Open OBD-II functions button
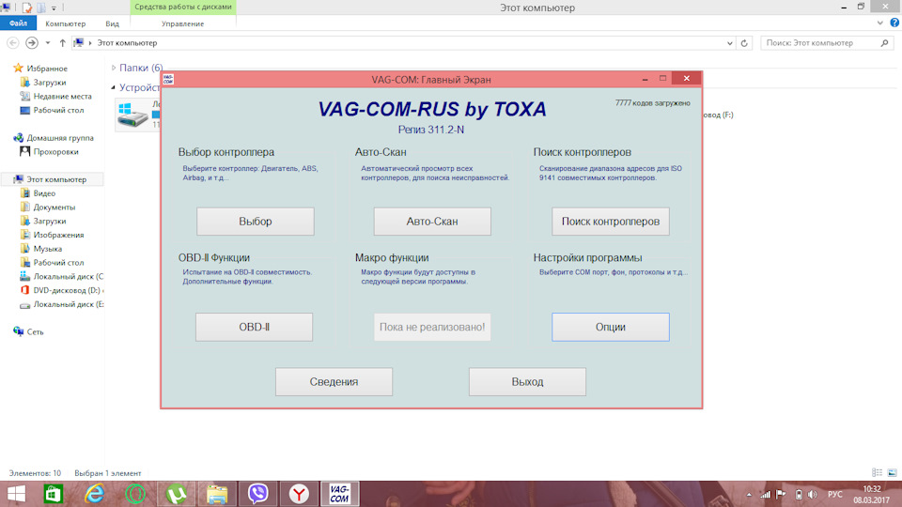 tap(255, 327)
